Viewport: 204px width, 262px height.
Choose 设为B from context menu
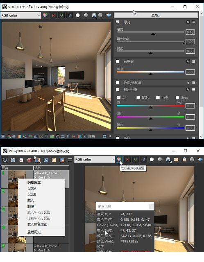click(32, 194)
